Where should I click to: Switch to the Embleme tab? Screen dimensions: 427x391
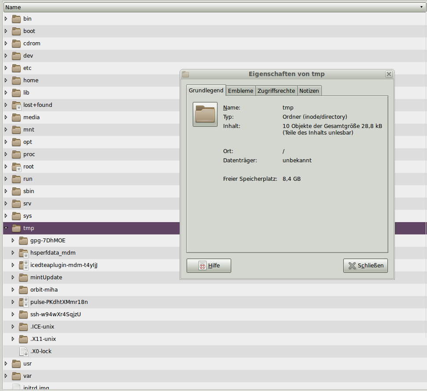pos(240,91)
